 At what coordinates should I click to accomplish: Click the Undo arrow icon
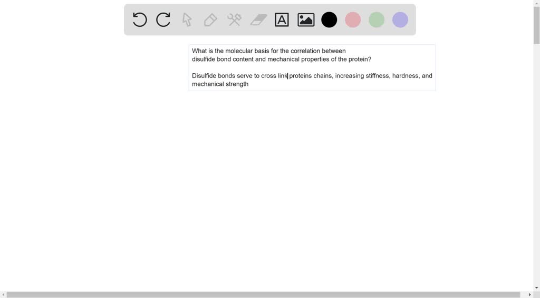pyautogui.click(x=140, y=20)
